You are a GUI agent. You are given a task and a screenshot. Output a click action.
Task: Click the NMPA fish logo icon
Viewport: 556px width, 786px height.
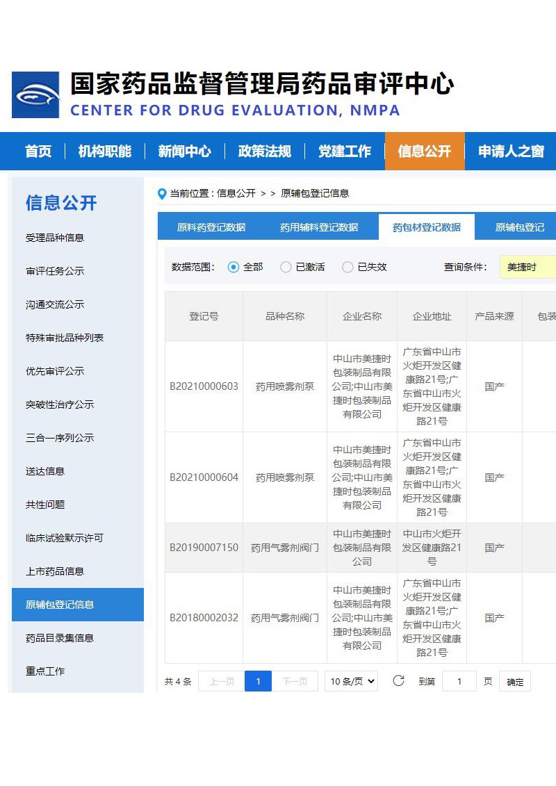[35, 95]
